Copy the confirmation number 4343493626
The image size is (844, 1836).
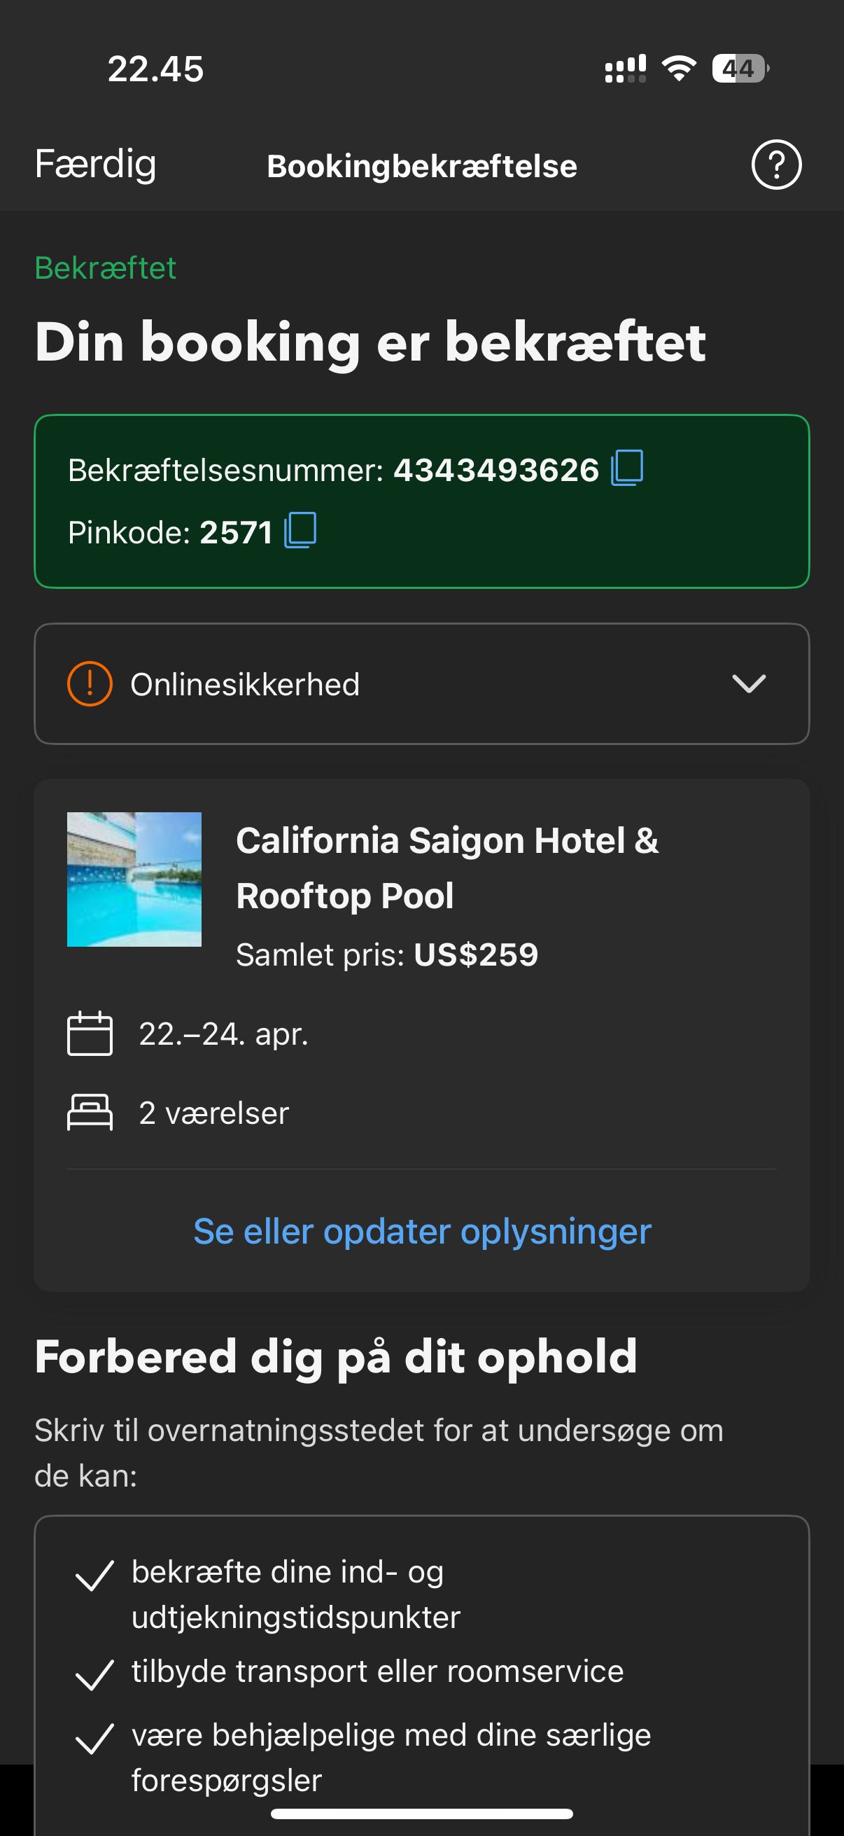coord(627,468)
